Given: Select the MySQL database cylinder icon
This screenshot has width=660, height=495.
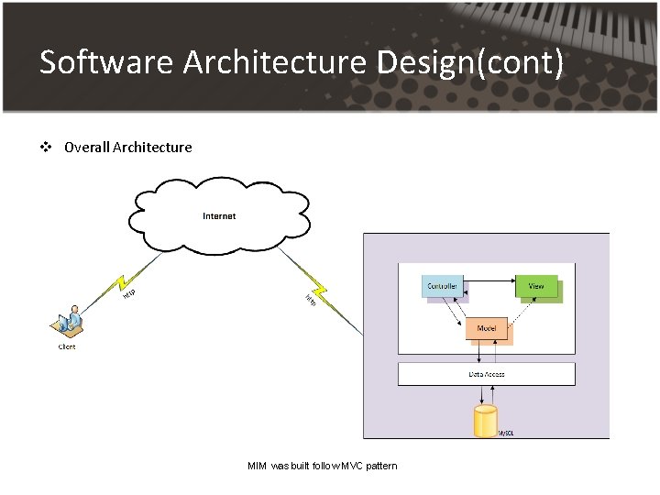Looking at the screenshot, I should pyautogui.click(x=485, y=421).
